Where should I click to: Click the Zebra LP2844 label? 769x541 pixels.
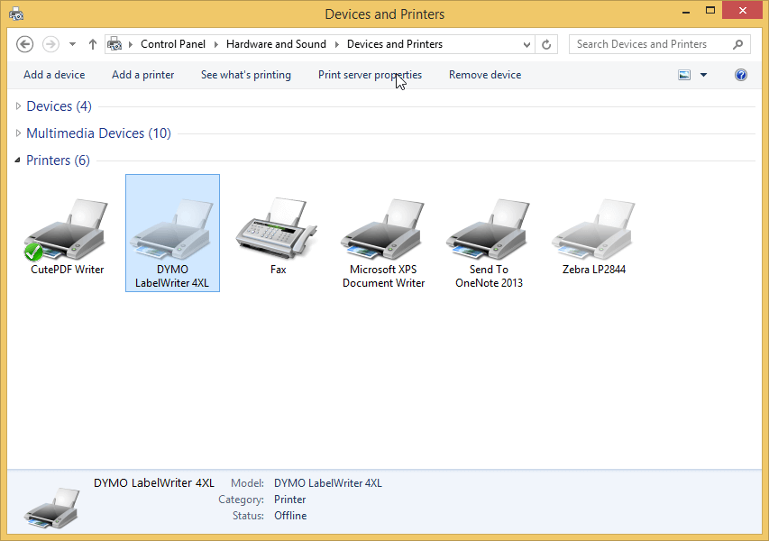coord(594,270)
